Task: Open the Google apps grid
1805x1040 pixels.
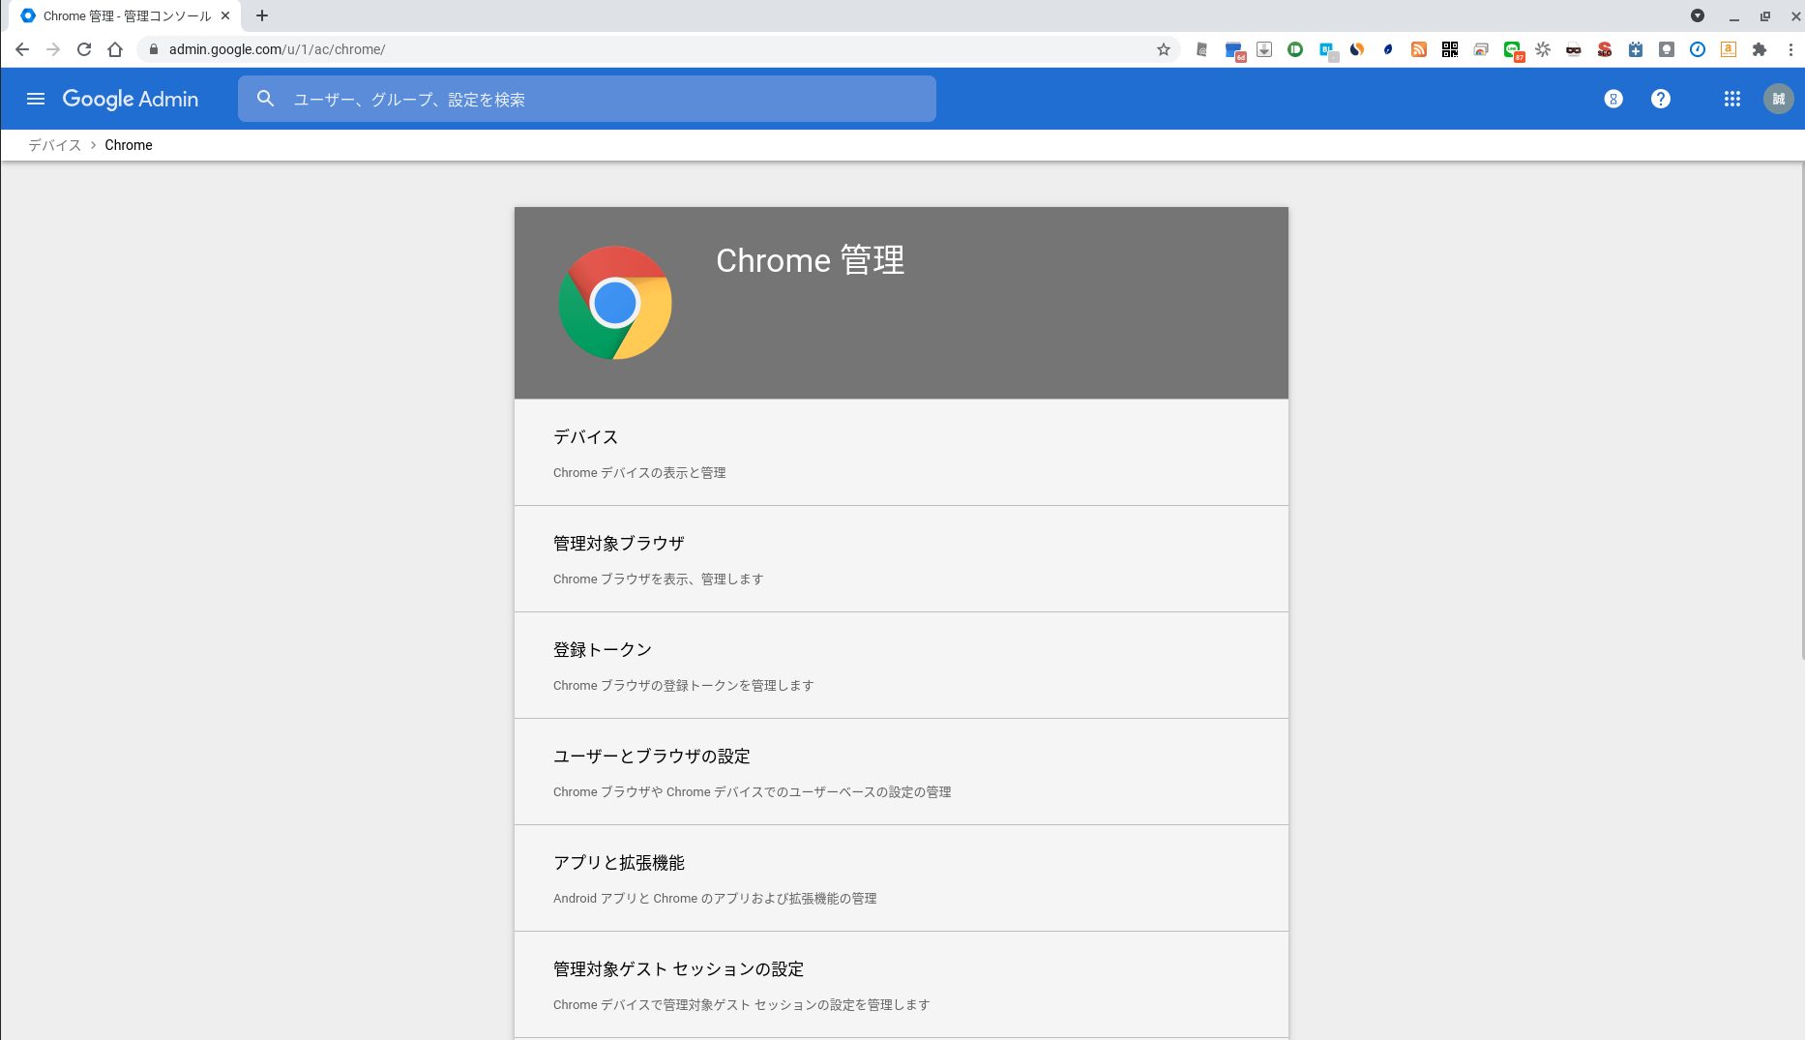Action: tap(1731, 99)
